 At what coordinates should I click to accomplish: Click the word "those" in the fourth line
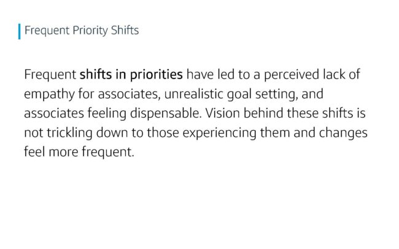(x=163, y=132)
